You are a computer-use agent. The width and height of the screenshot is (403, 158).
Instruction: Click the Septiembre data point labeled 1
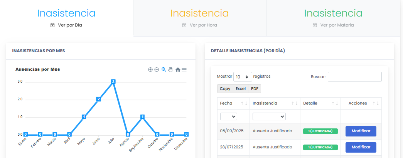[x=143, y=117]
